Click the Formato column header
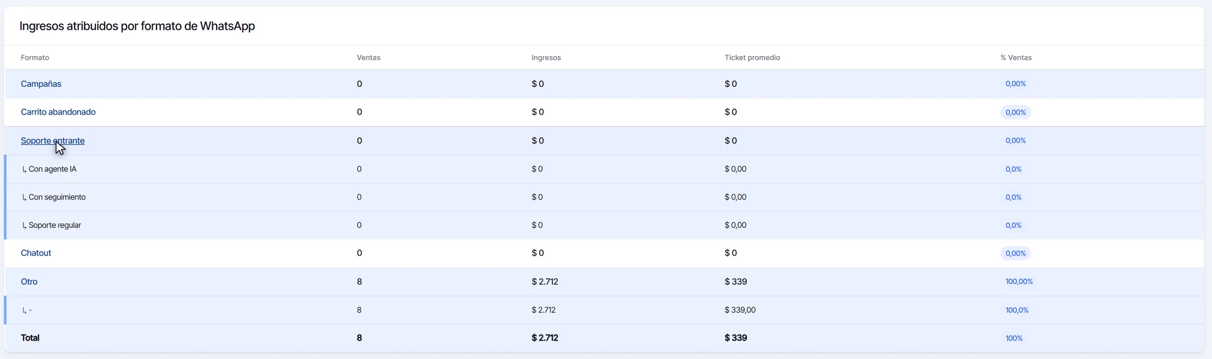This screenshot has height=359, width=1212. click(x=35, y=57)
